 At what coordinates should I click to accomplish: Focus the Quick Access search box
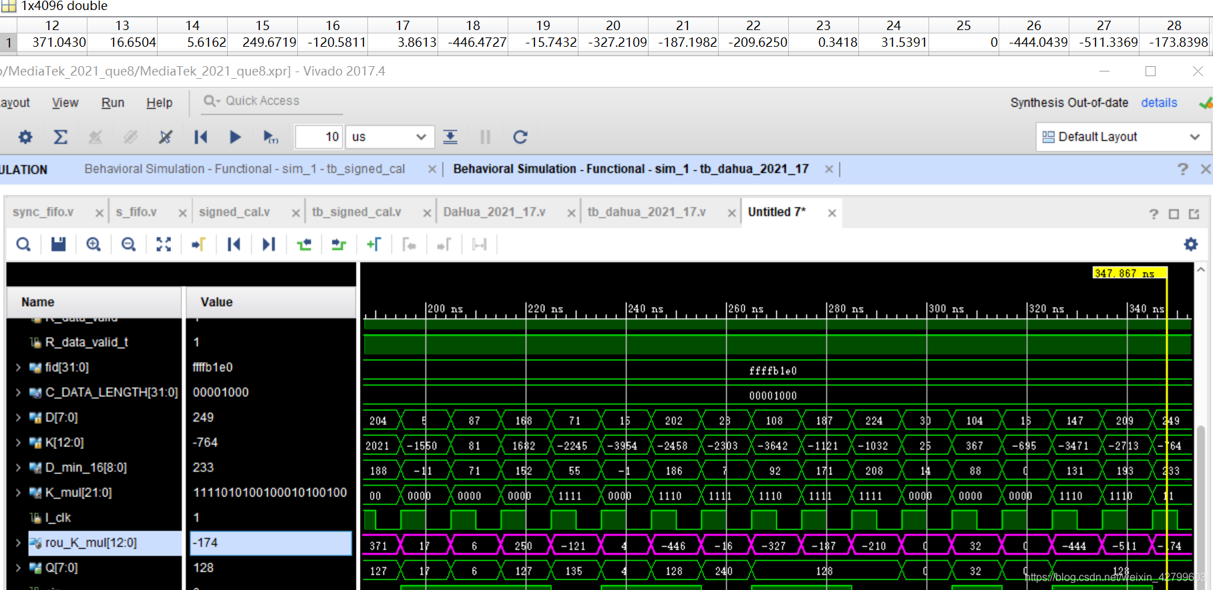pos(273,101)
